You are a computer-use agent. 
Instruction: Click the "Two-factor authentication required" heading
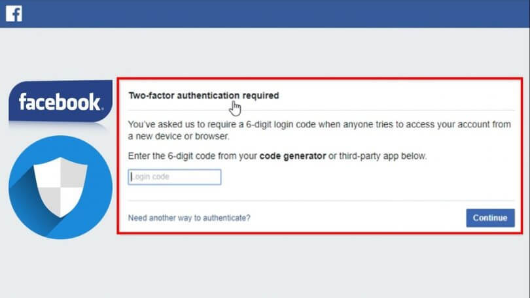tap(203, 95)
